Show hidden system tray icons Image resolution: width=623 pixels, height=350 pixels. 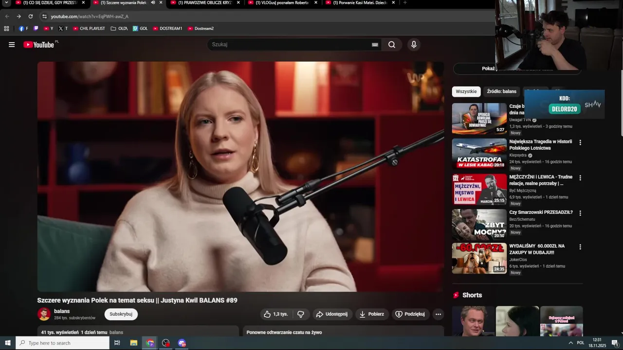pyautogui.click(x=570, y=343)
